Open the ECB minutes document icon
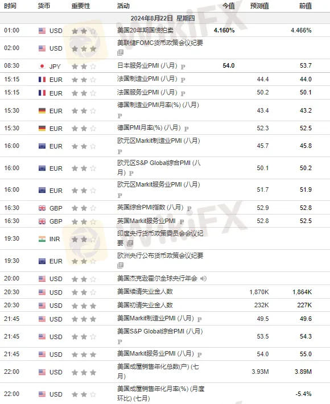Screen dimensions: 330x404 pyautogui.click(x=120, y=265)
